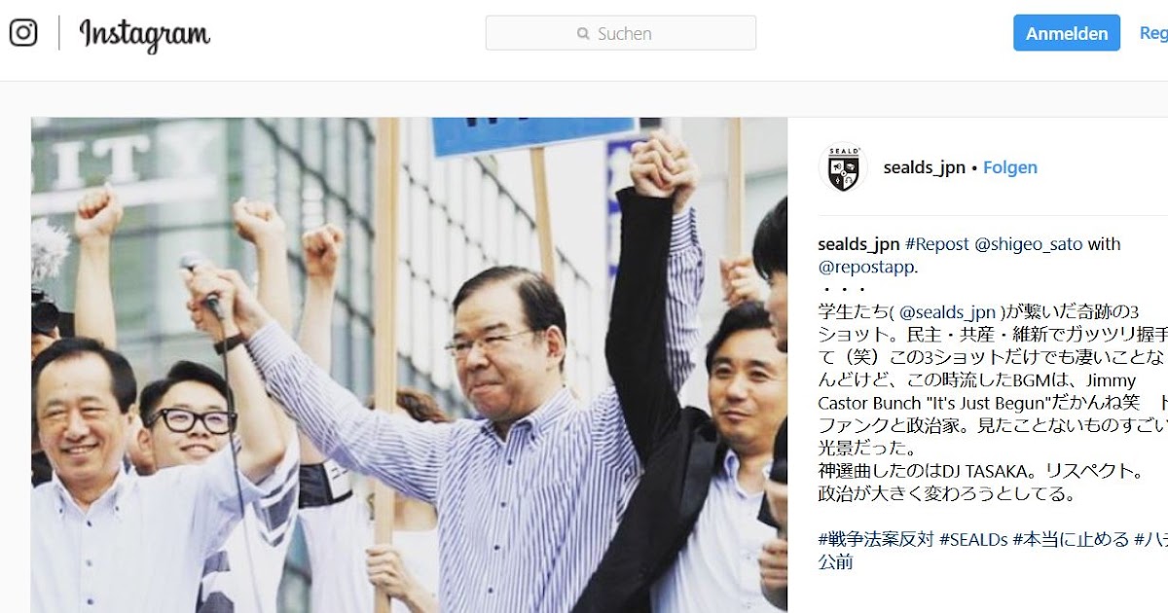
Task: Open sealds_jpn username in post header
Action: (x=925, y=167)
